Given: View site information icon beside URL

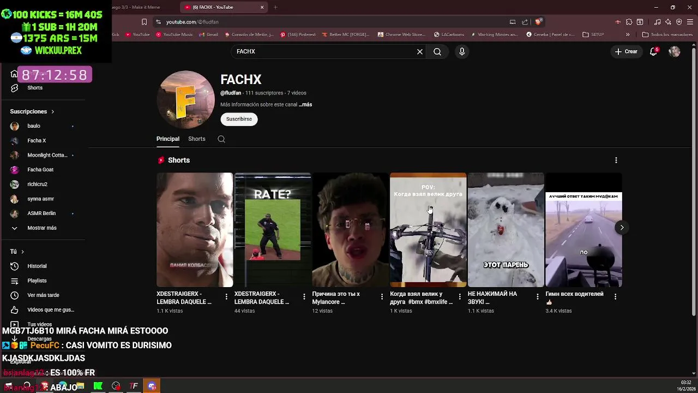Looking at the screenshot, I should pos(158,22).
